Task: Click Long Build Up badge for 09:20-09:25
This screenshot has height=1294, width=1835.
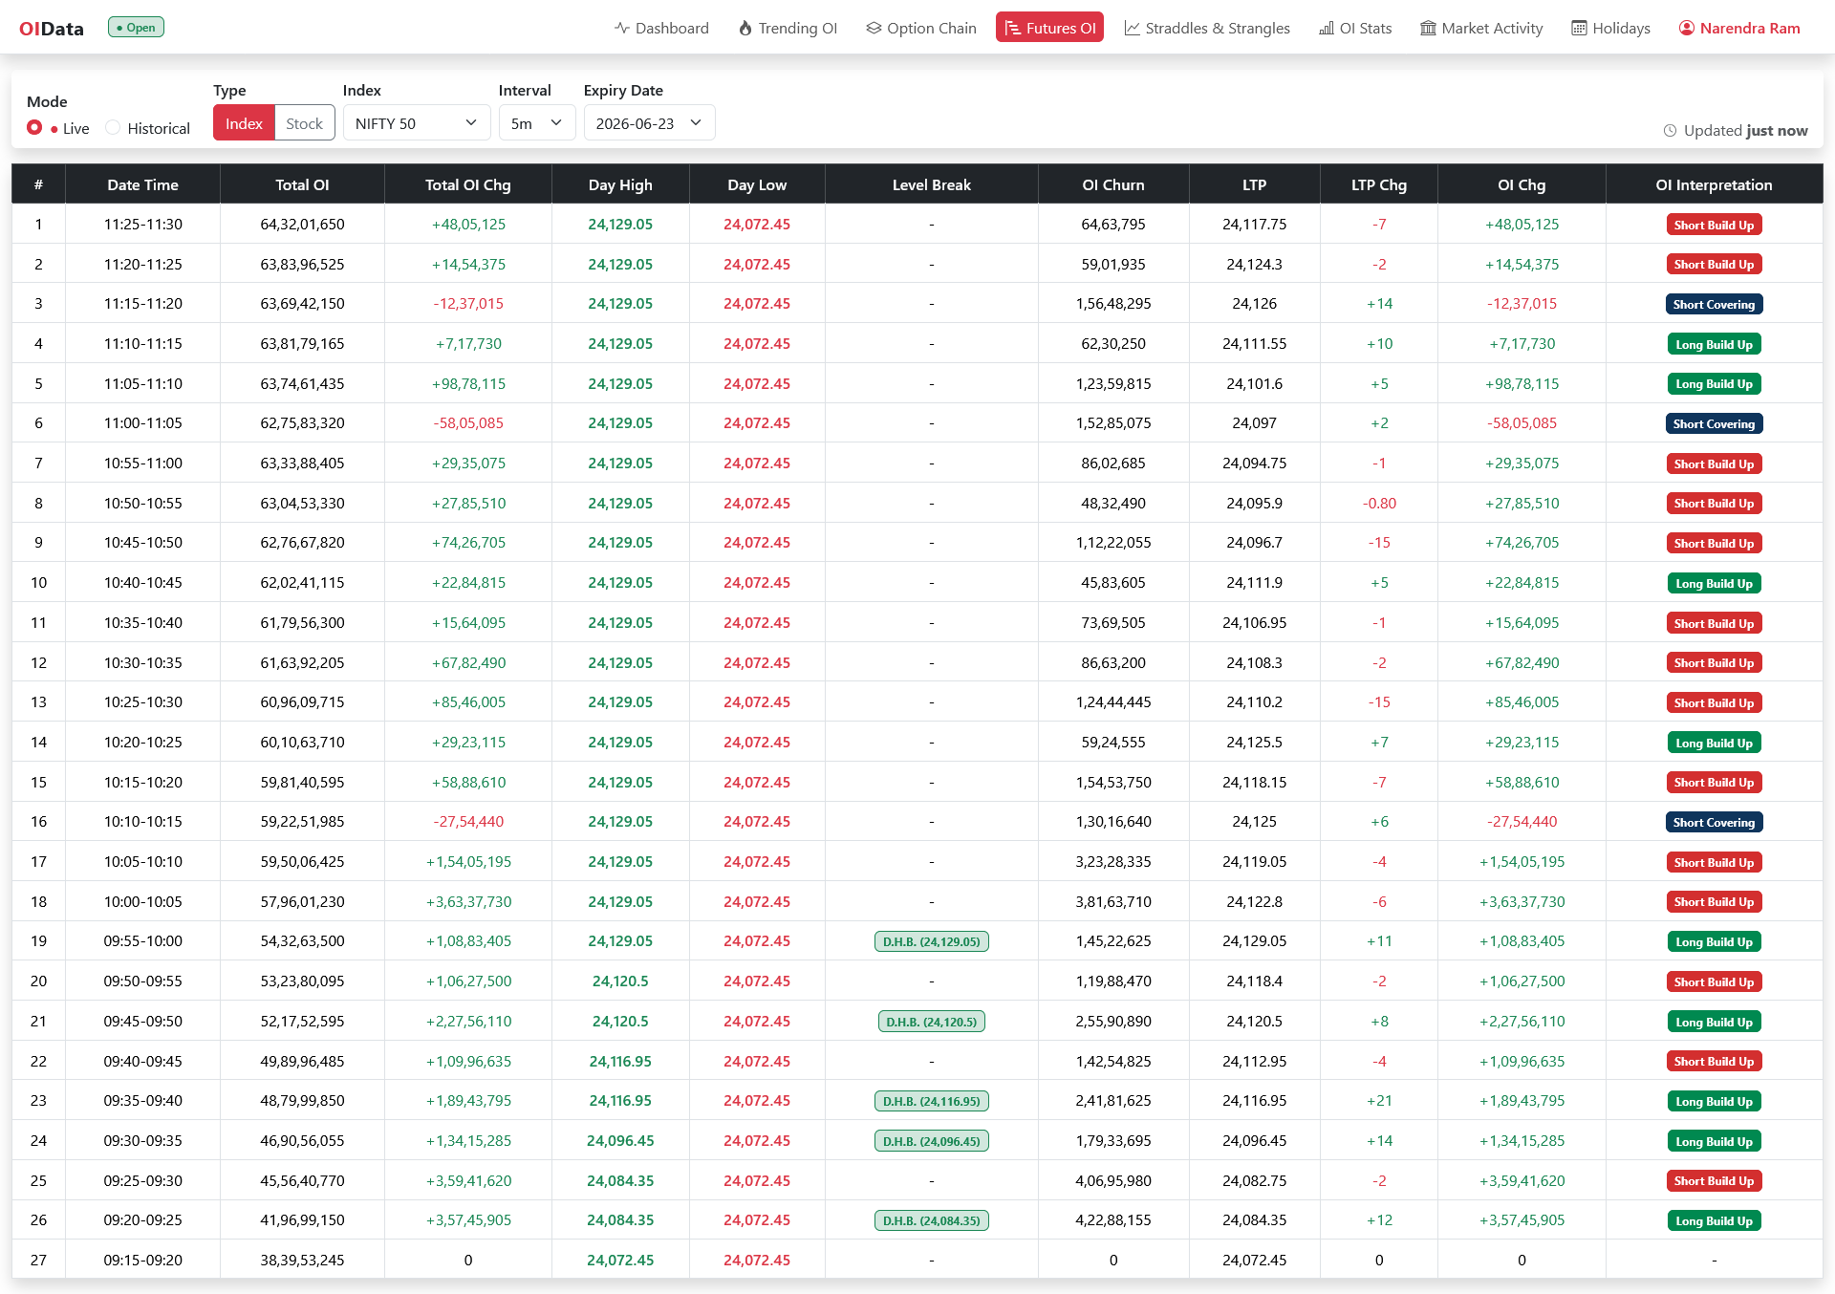Action: [1715, 1221]
